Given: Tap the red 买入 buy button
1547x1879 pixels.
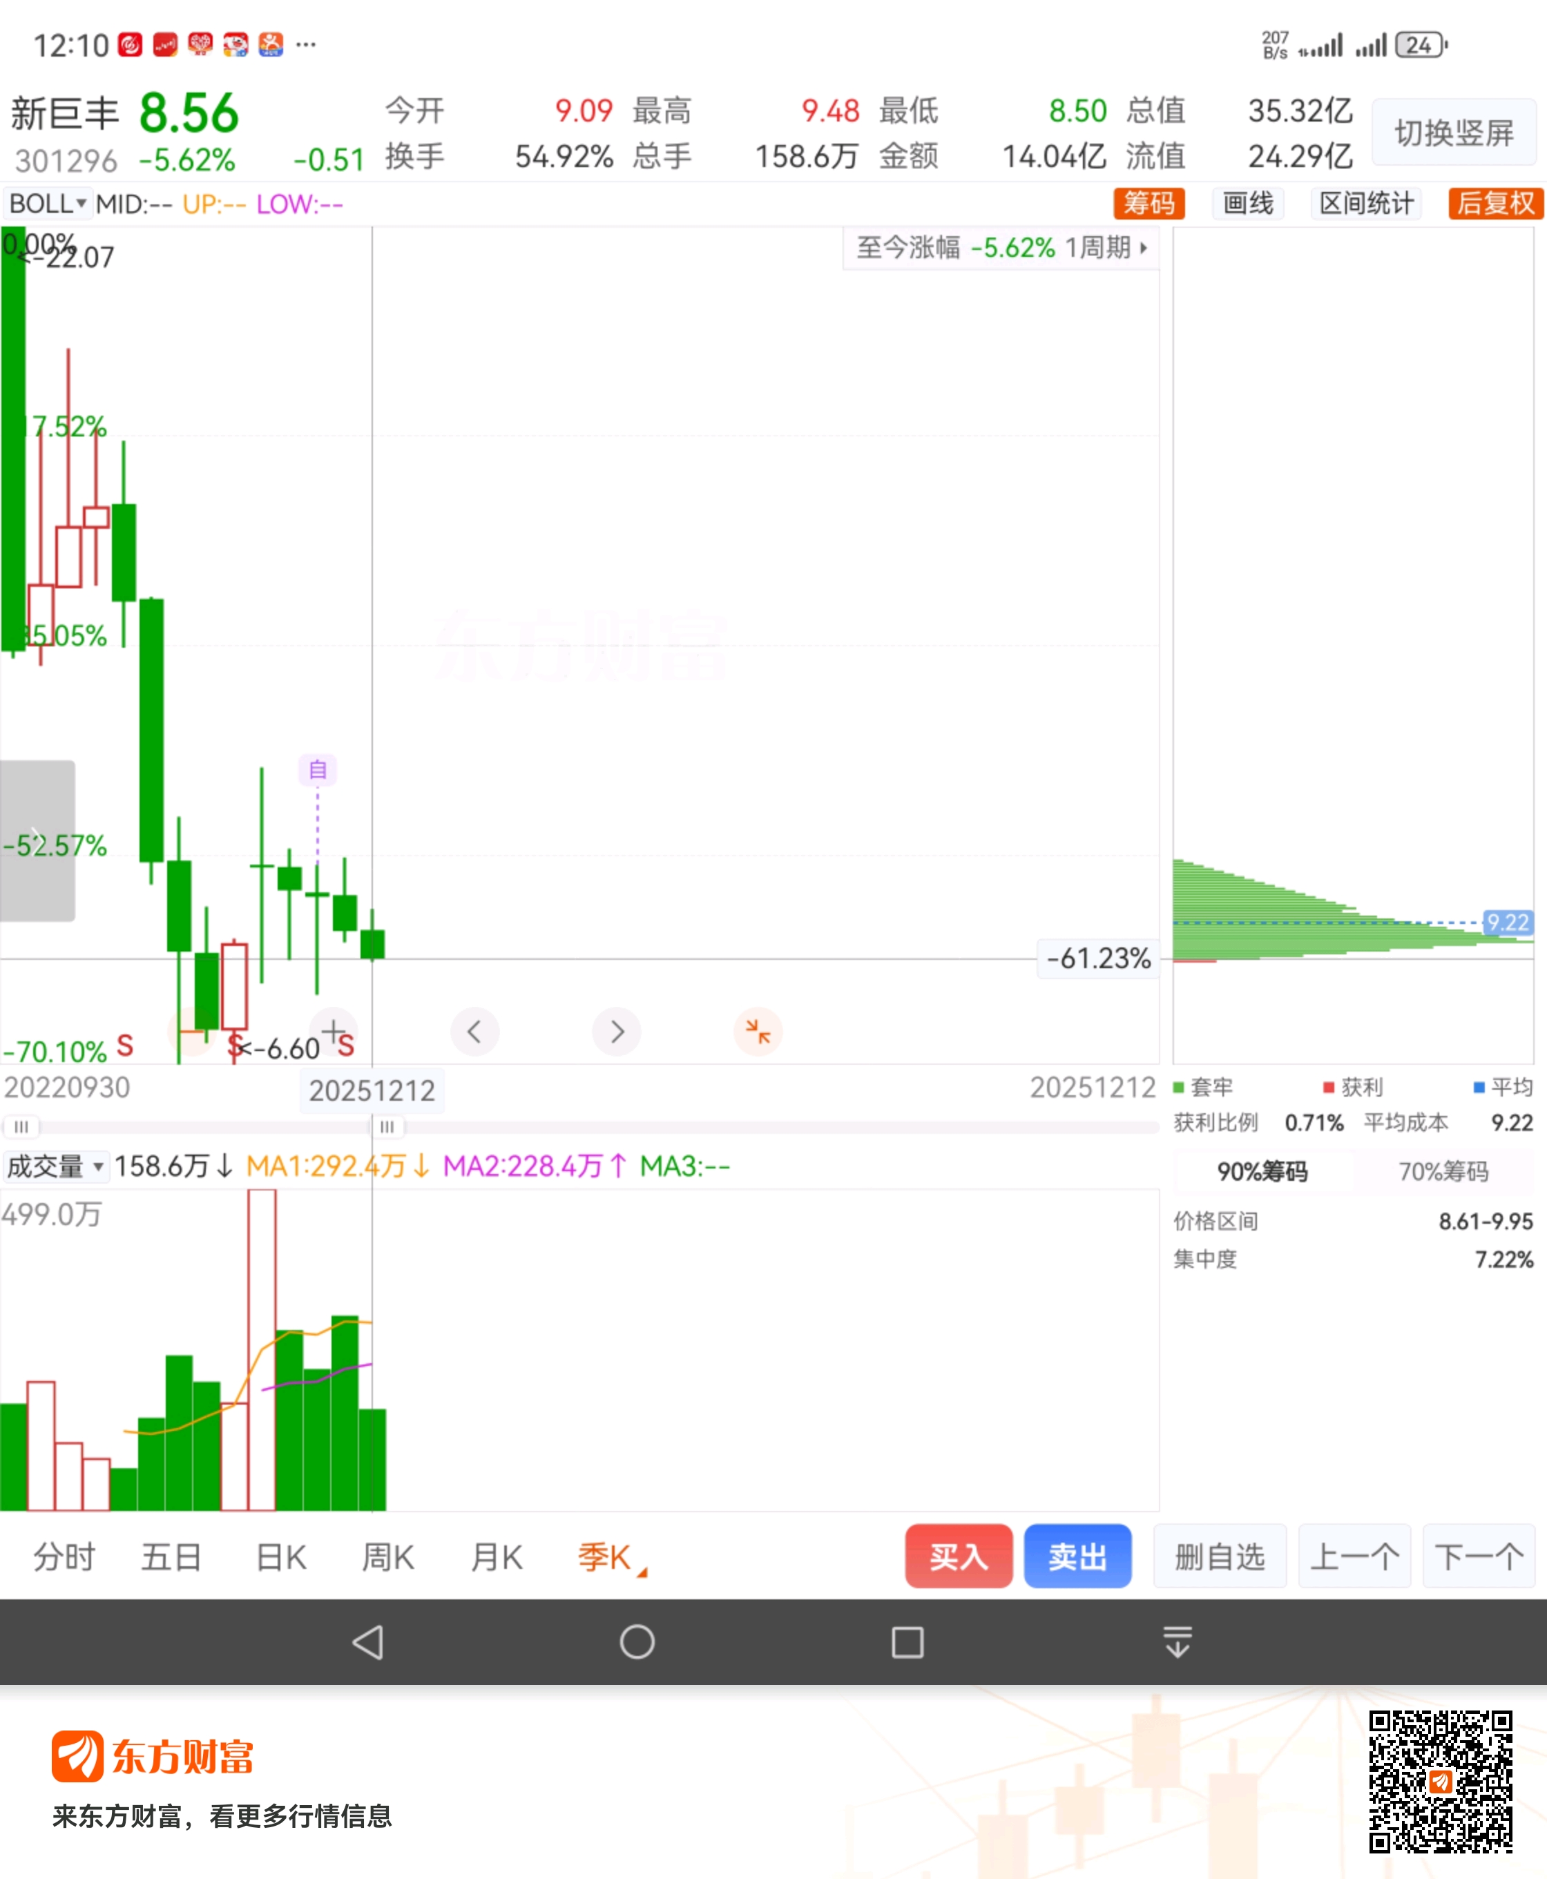Looking at the screenshot, I should [958, 1556].
